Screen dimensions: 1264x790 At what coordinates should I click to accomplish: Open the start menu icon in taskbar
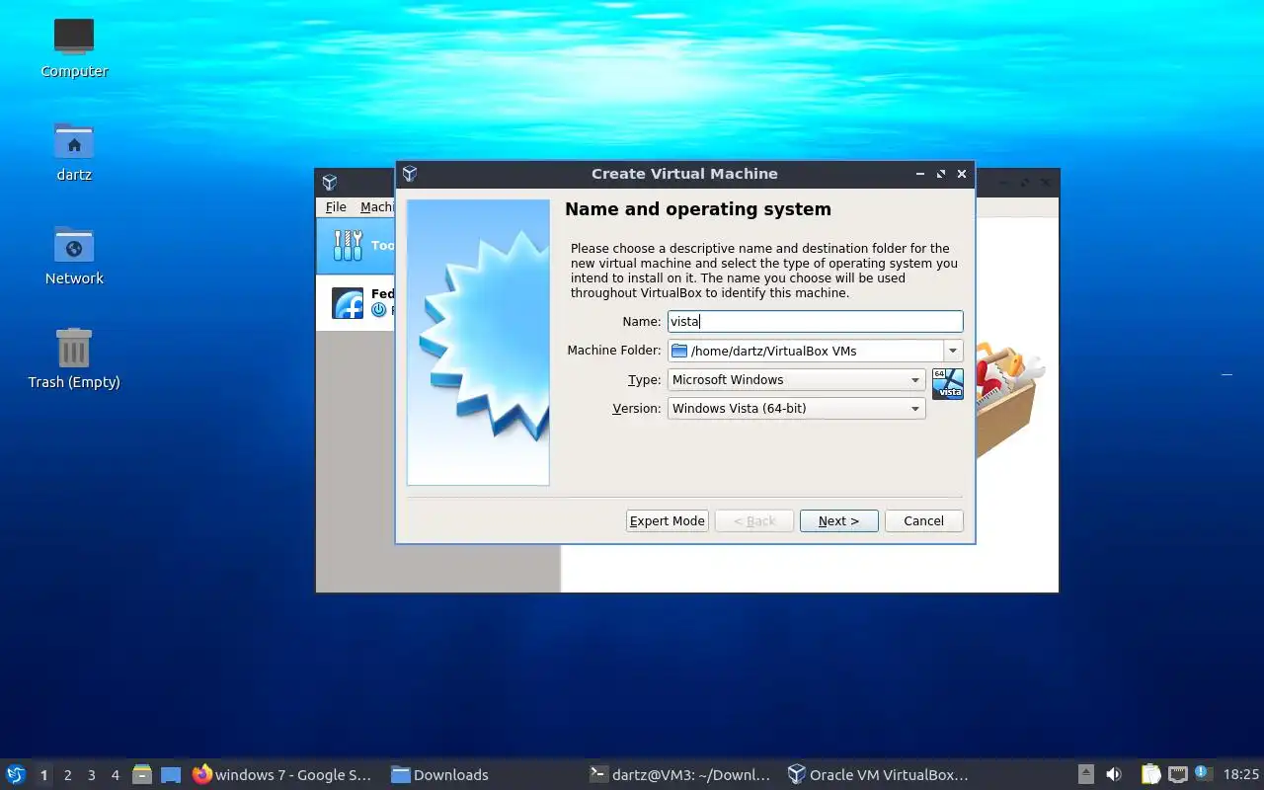[x=16, y=774]
